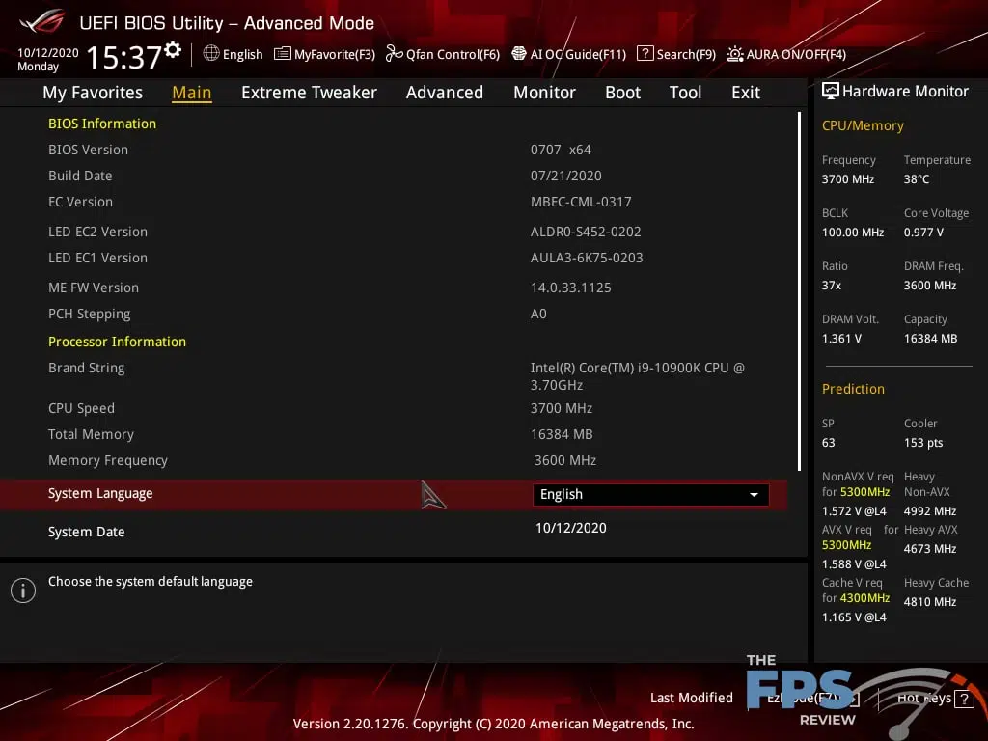Open the System Language dropdown
The image size is (988, 741).
click(x=650, y=495)
